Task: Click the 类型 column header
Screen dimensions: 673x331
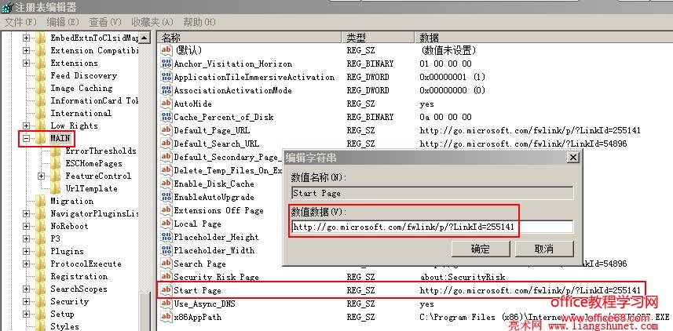Action: click(x=379, y=38)
